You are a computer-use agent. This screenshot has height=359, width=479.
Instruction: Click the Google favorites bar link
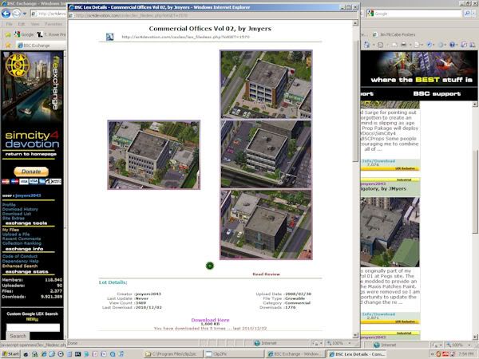point(24,34)
